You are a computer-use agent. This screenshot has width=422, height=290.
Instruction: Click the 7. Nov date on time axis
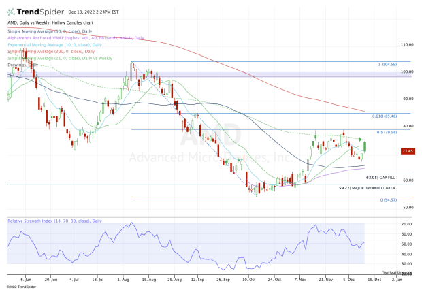coord(299,278)
